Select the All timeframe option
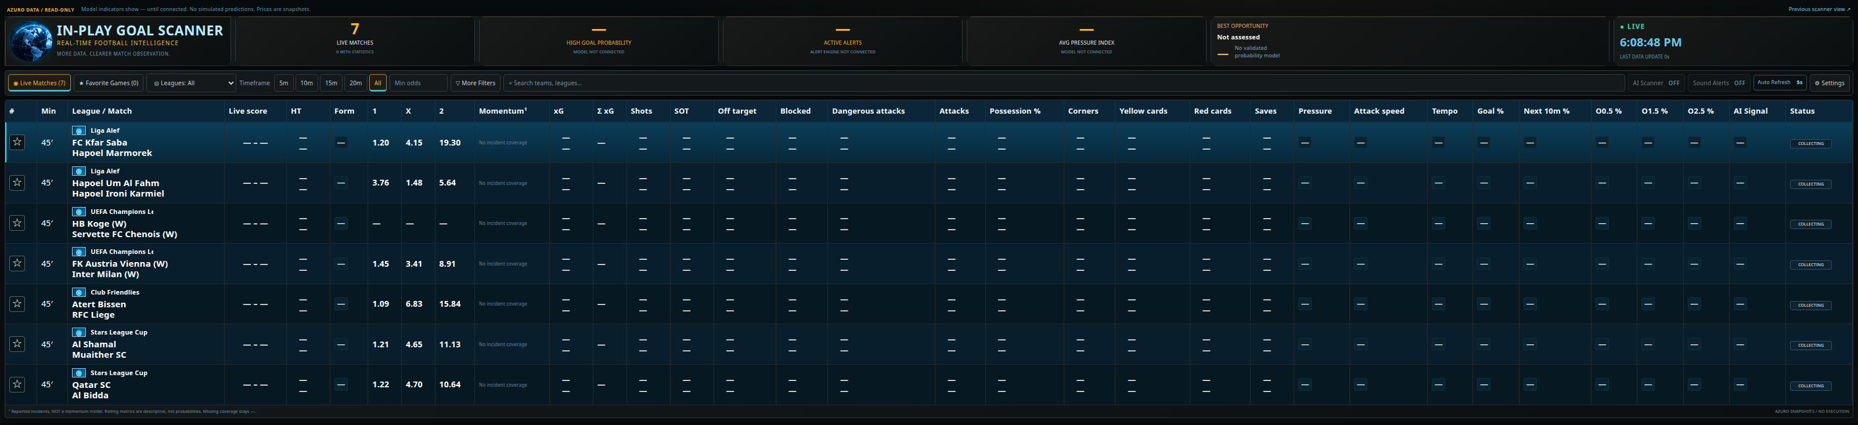 [378, 83]
